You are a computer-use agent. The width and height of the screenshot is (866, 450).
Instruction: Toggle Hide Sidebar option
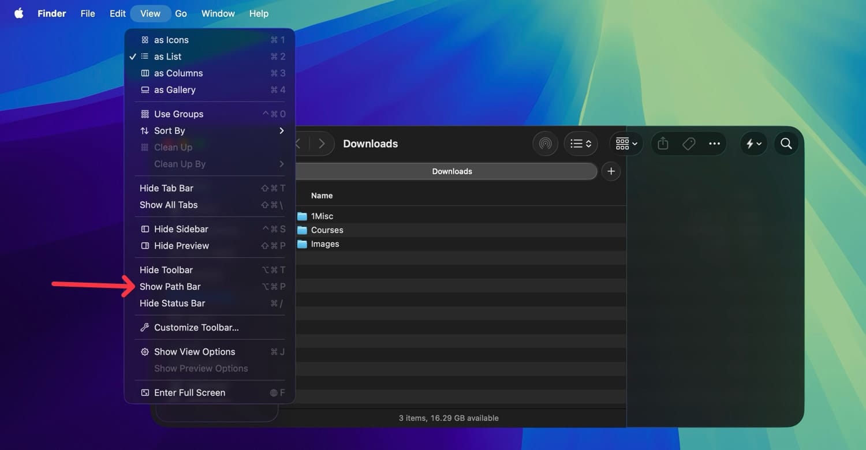(181, 228)
